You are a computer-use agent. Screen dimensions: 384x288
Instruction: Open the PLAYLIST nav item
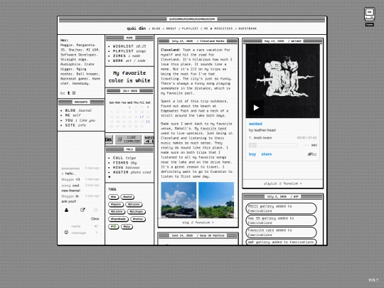tap(190, 28)
